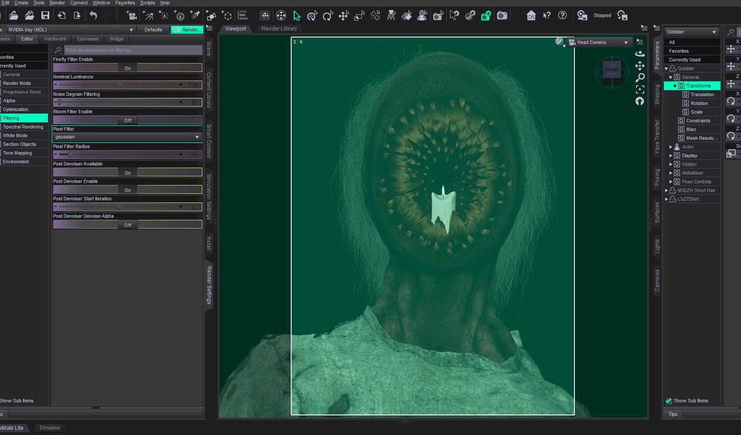Select the Translate tool in toolbar

coord(343,16)
